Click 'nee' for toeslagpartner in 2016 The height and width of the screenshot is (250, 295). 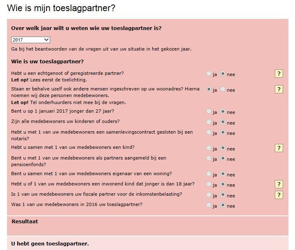pos(223,205)
